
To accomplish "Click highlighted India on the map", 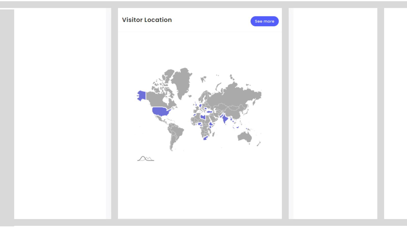I will coord(225,119).
